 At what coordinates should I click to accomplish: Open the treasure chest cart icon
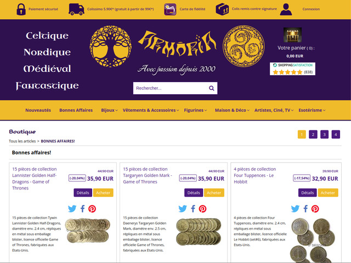[x=292, y=35]
